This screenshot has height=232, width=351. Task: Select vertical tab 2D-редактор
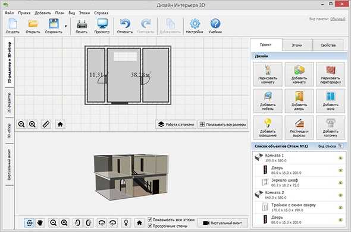10,103
